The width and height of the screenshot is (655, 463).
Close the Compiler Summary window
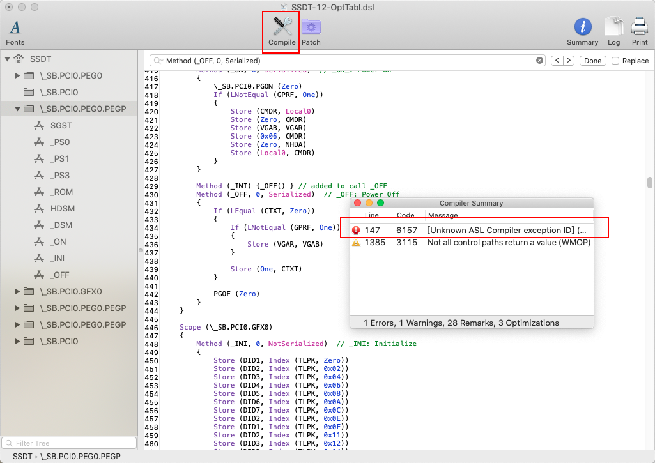(x=357, y=203)
